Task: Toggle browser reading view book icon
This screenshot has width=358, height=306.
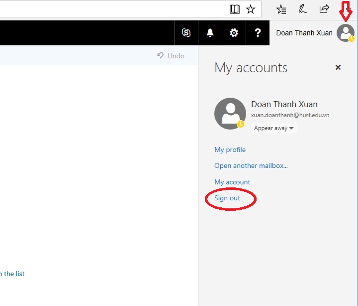Action: (235, 9)
